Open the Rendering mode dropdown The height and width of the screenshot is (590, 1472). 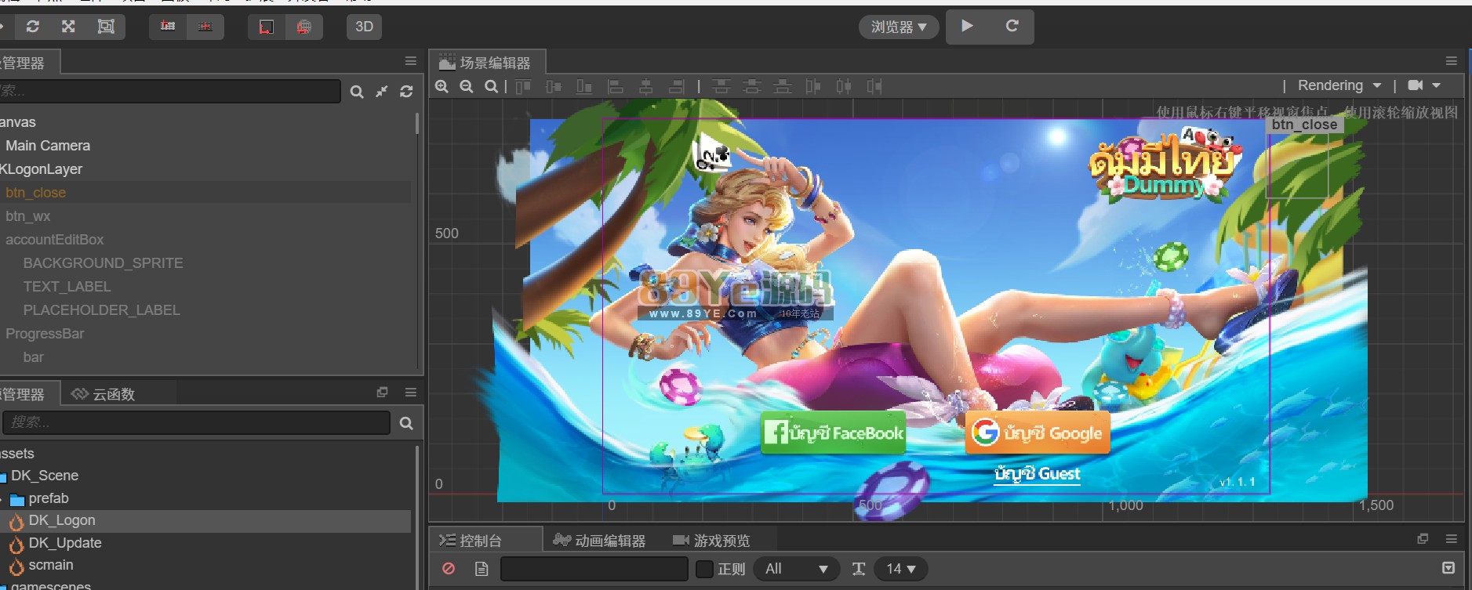pos(1339,85)
